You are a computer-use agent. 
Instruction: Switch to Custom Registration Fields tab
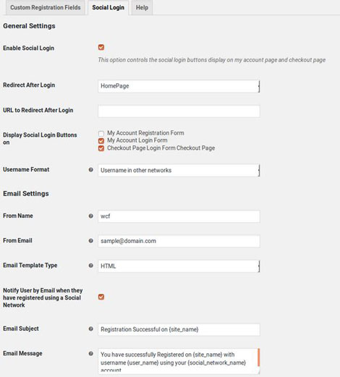(46, 7)
